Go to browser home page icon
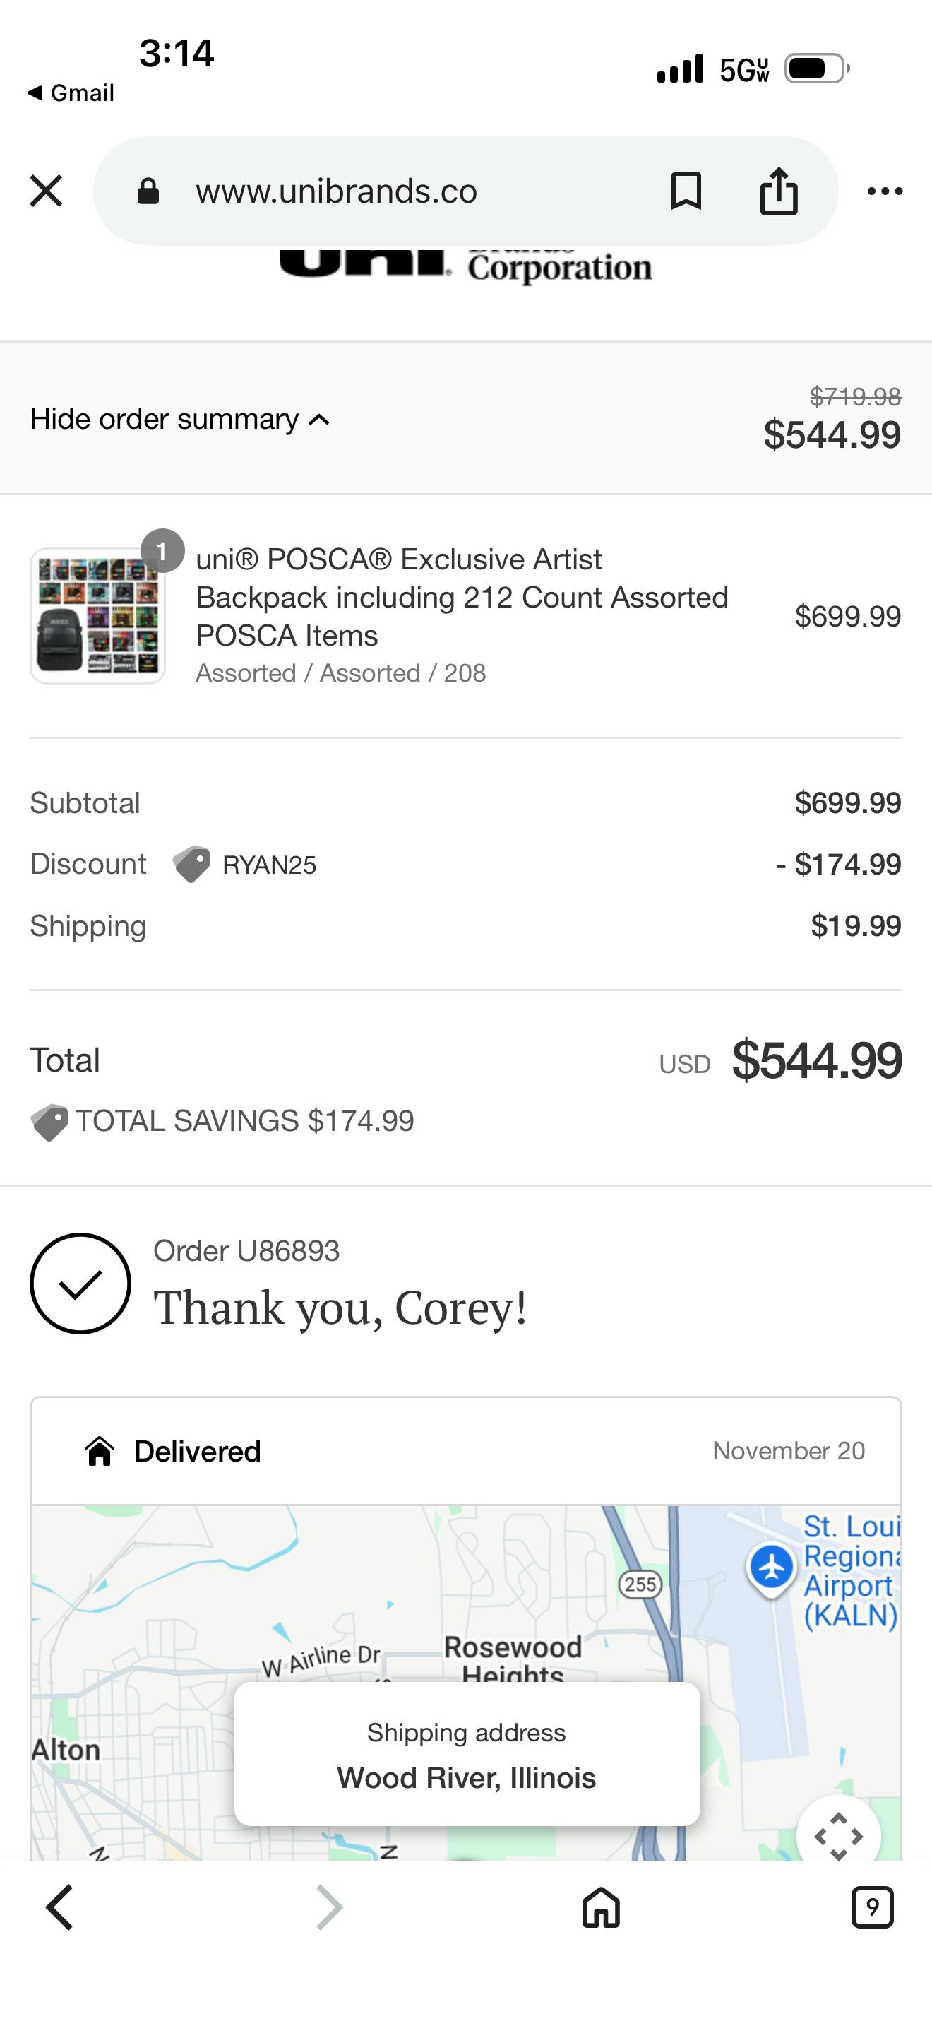This screenshot has width=932, height=2026. click(x=601, y=1907)
